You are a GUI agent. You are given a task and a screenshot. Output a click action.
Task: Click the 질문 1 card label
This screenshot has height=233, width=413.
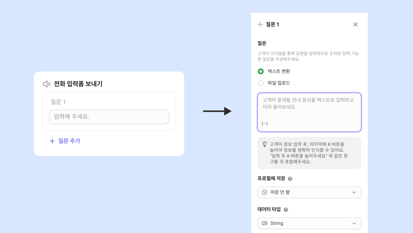click(58, 102)
